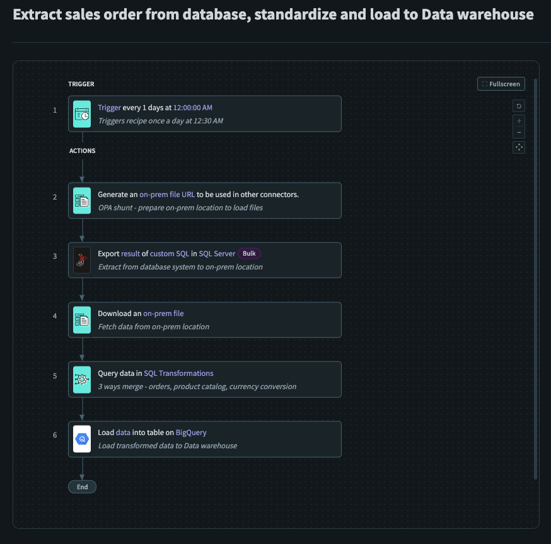Screen dimensions: 551x544
Task: Click the zoom out icon
Action: point(519,131)
